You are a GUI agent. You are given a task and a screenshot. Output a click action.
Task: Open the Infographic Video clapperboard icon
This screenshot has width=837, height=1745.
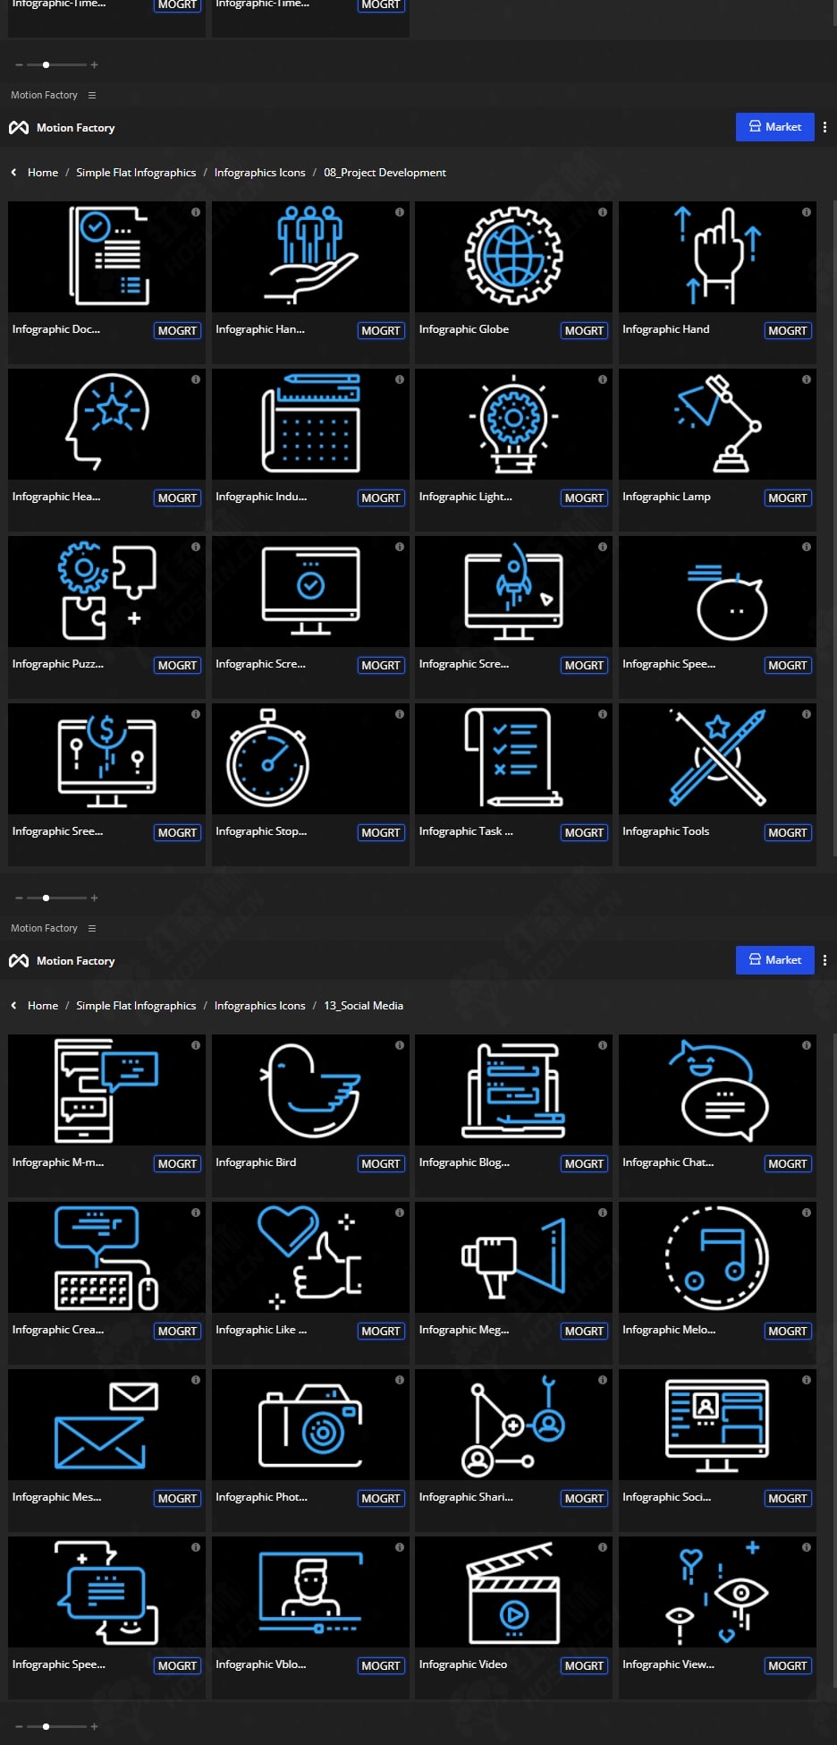(x=513, y=1591)
